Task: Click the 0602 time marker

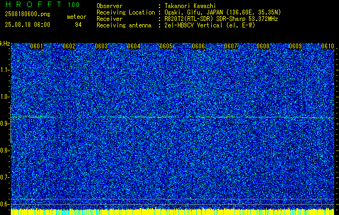Action: click(x=69, y=46)
